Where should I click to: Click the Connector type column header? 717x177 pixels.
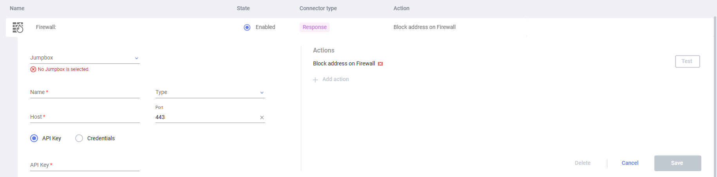tap(318, 8)
